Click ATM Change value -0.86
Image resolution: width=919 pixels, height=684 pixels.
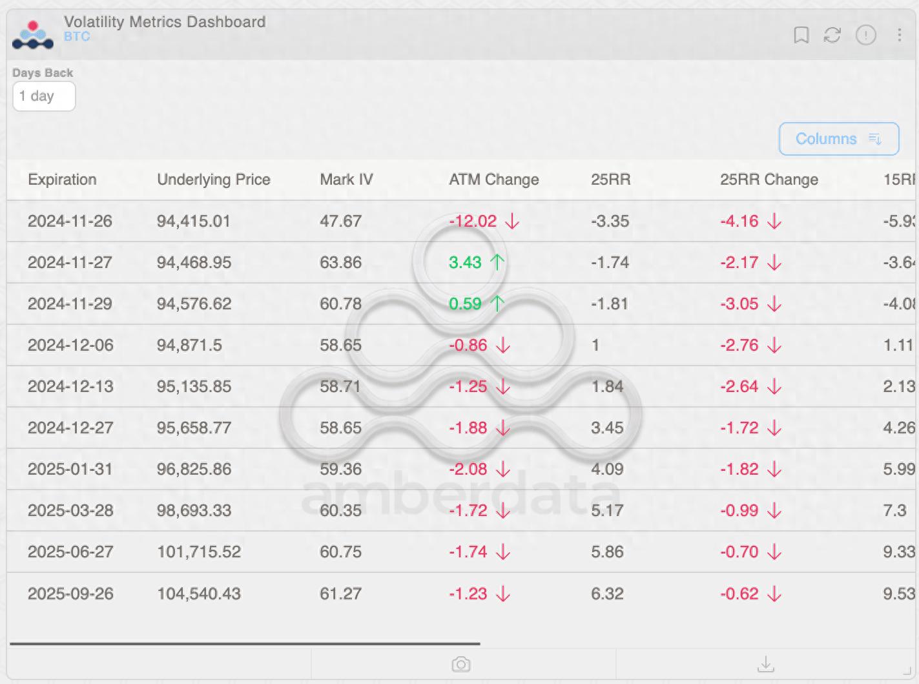click(x=468, y=345)
